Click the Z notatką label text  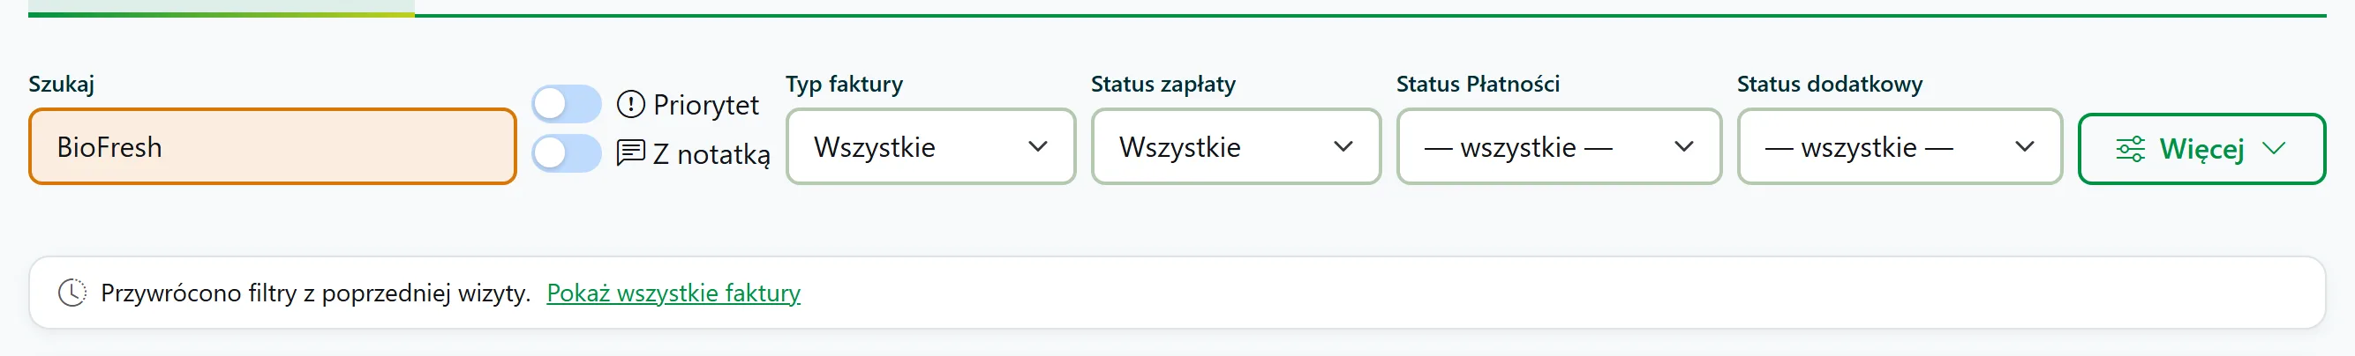pos(711,154)
